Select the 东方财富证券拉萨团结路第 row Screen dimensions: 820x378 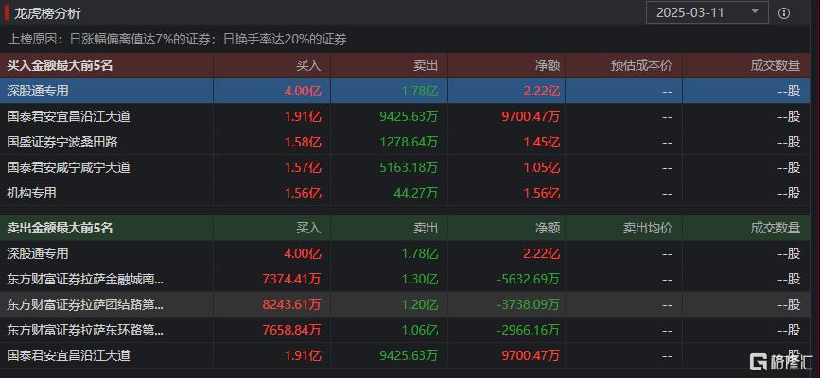click(x=405, y=304)
